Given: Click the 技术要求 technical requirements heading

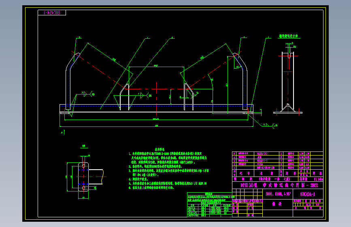Looking at the screenshot, I should [x=160, y=149].
